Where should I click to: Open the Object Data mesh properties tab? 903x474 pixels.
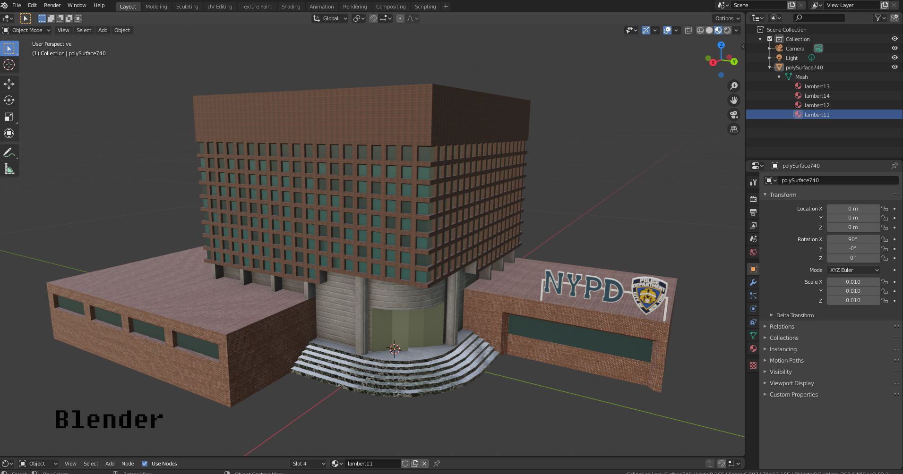tap(753, 335)
